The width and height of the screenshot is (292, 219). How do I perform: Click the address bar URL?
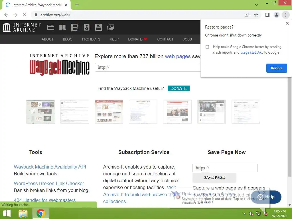pos(55,15)
